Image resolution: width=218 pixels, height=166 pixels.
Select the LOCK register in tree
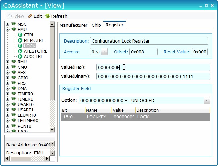click(30, 46)
